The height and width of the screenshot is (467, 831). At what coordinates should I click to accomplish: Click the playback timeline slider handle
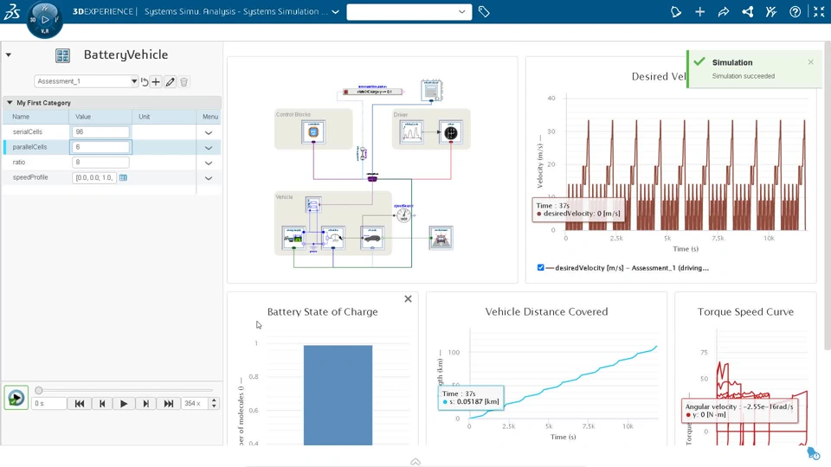point(39,390)
